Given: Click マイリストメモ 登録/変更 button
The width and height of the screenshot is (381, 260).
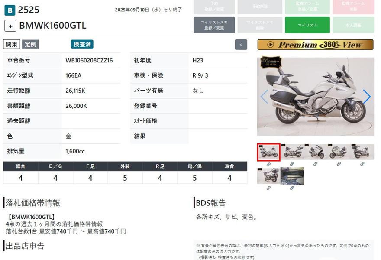Looking at the screenshot, I should point(214,25).
